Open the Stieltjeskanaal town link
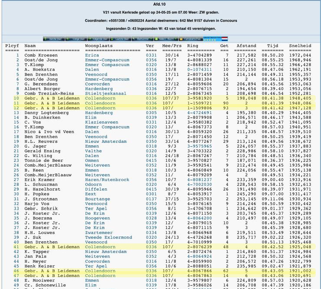The height and width of the screenshot is (289, 321). pyautogui.click(x=106, y=93)
